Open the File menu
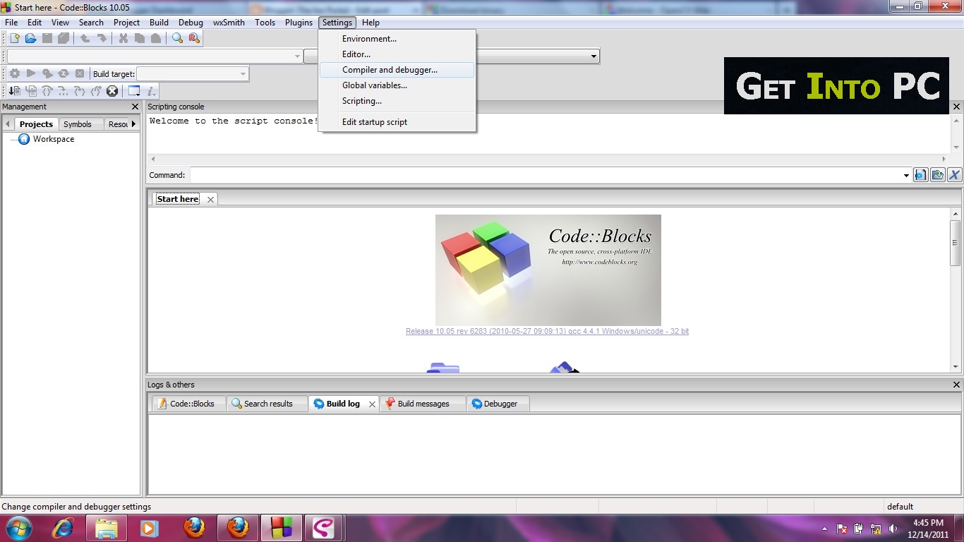The image size is (964, 542). tap(11, 23)
